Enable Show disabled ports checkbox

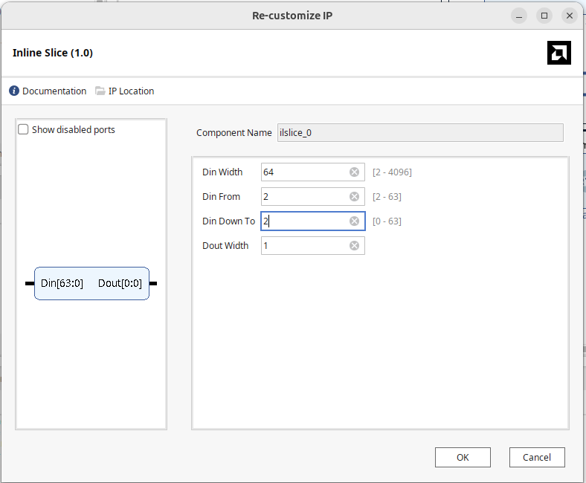(x=23, y=130)
